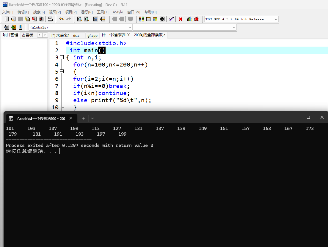Click the Redo arrow icon
This screenshot has height=247, width=328.
pos(69,19)
